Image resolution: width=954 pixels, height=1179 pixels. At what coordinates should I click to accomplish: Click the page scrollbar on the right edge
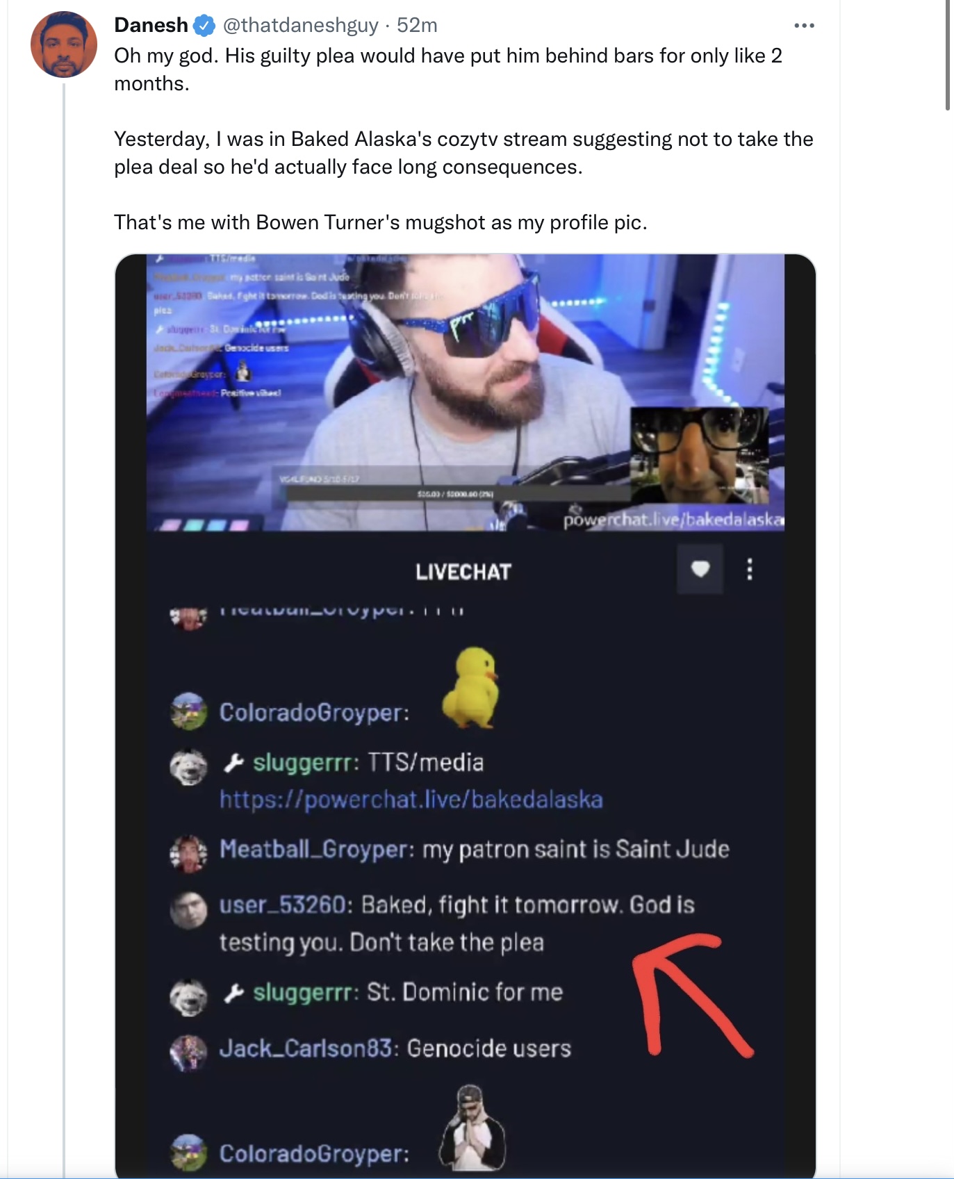coord(947,56)
